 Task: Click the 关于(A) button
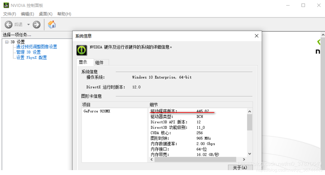click(240, 167)
